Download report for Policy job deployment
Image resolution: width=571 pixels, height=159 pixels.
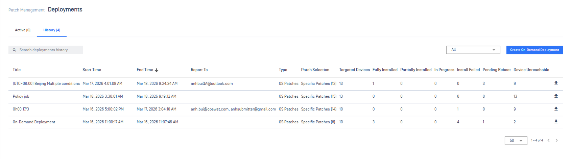pos(556,96)
